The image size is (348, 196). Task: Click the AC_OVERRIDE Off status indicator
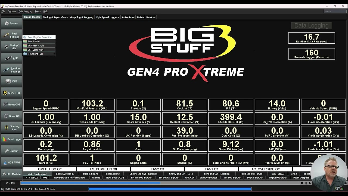[266, 169]
